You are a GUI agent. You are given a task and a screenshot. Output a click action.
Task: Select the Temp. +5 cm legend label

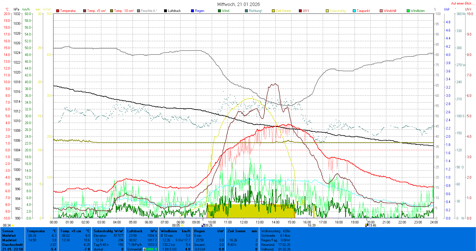[x=97, y=11]
